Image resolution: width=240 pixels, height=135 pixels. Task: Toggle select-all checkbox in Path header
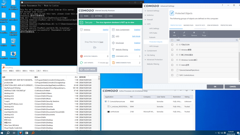click(x=172, y=40)
